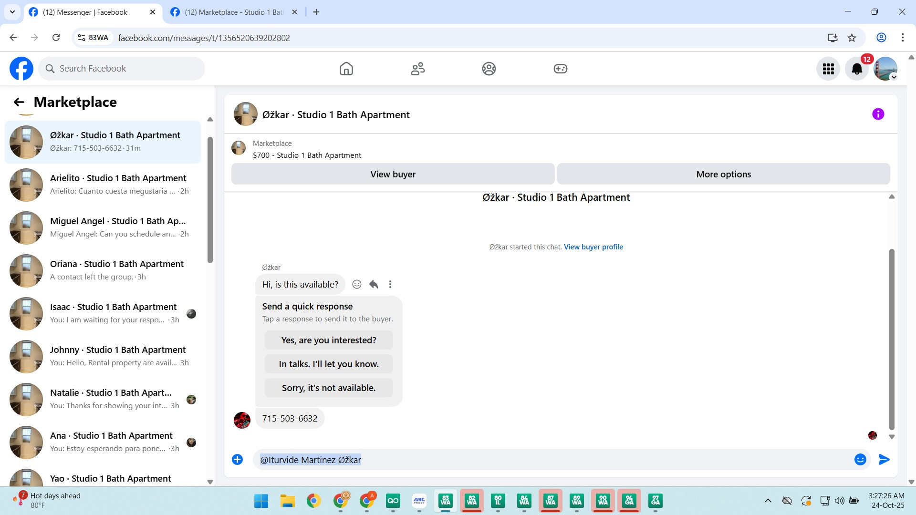The height and width of the screenshot is (515, 916).
Task: Open more options for 'Hi, is this available?'
Action: (x=390, y=284)
